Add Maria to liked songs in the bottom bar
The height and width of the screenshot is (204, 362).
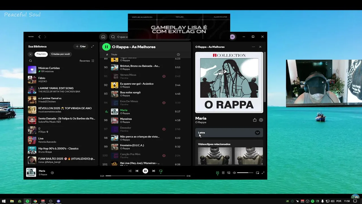[x=52, y=173]
